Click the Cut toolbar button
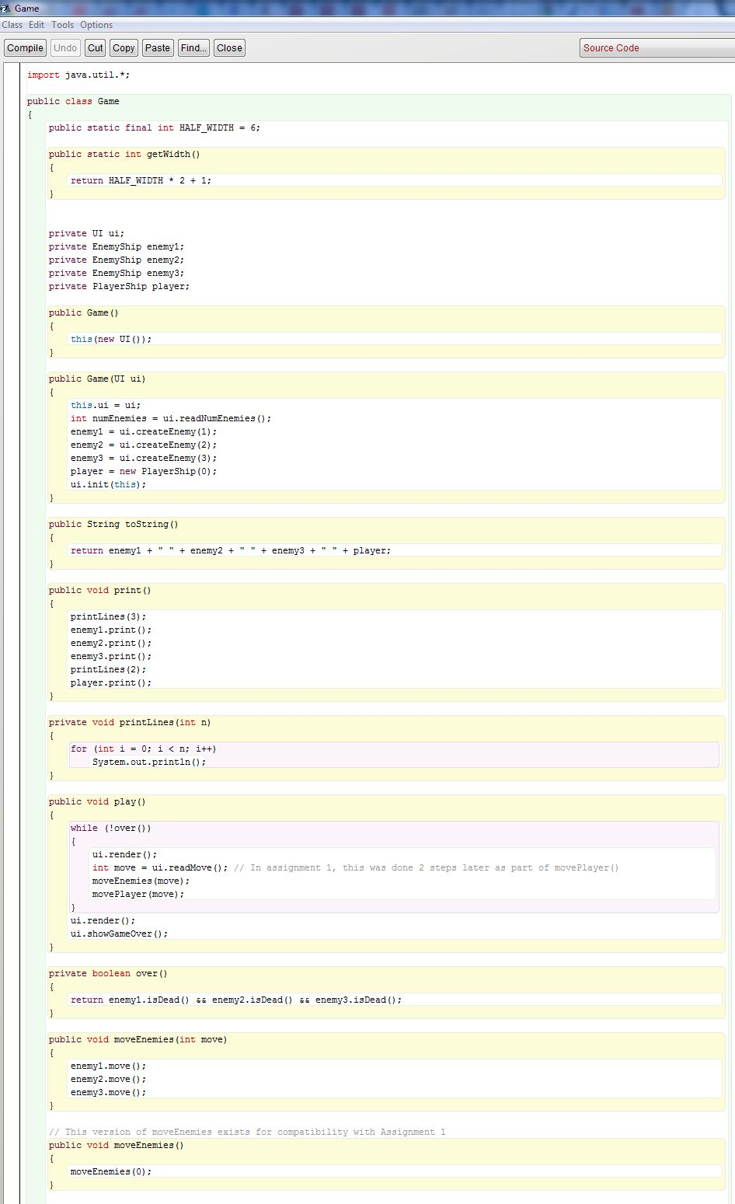Viewport: 735px width, 1204px height. point(95,47)
